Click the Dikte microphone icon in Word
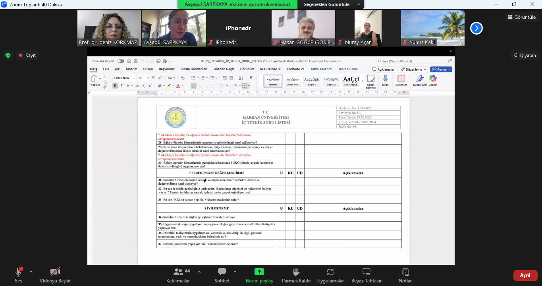The width and height of the screenshot is (542, 286). click(385, 79)
